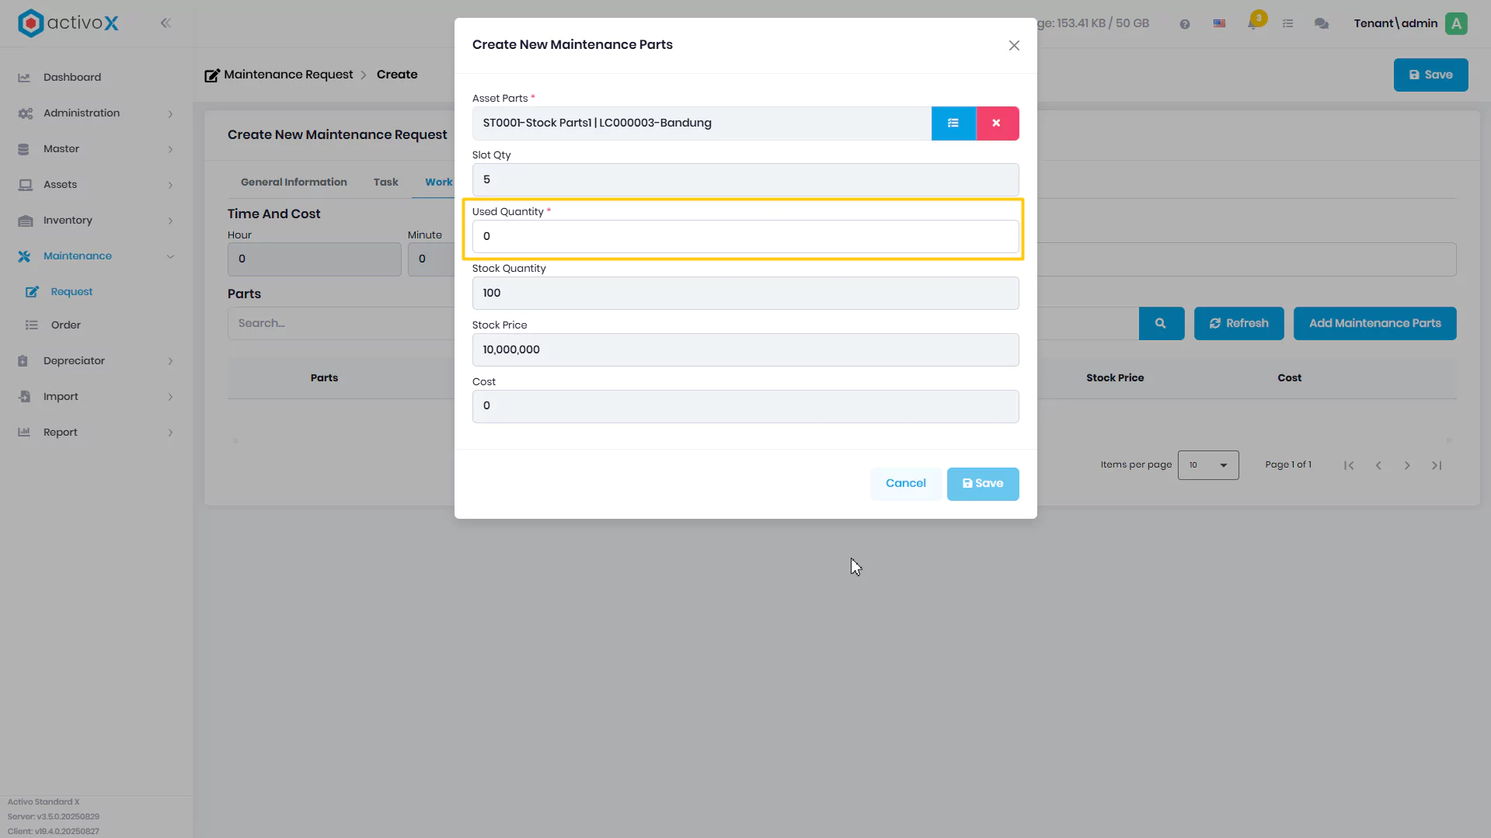
Task: Focus the Used Quantity input field
Action: (x=745, y=237)
